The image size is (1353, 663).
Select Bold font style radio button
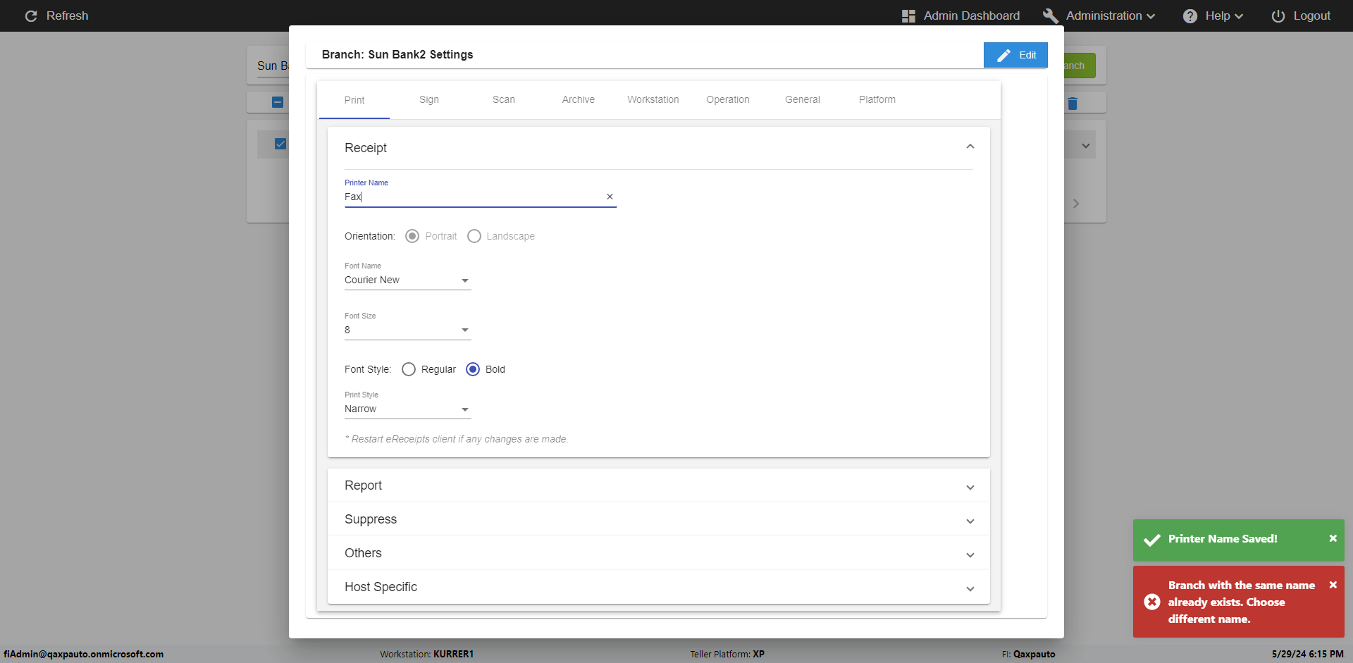[x=473, y=369]
